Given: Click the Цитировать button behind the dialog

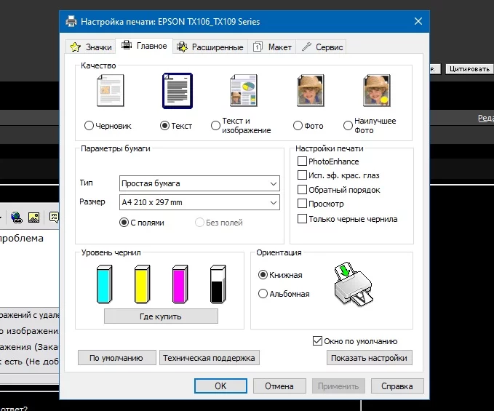Looking at the screenshot, I should pos(469,69).
